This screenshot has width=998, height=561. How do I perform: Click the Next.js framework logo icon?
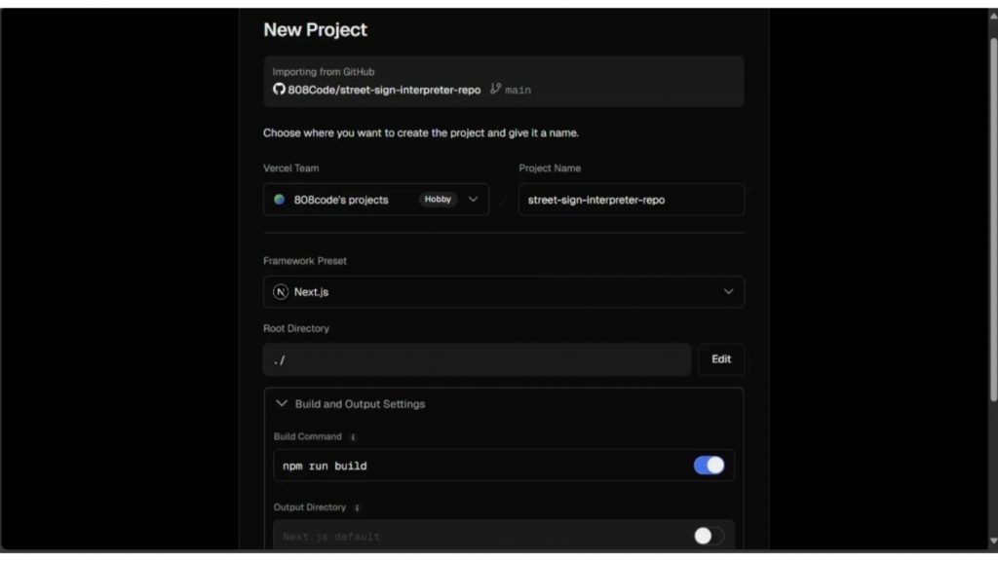pos(281,292)
